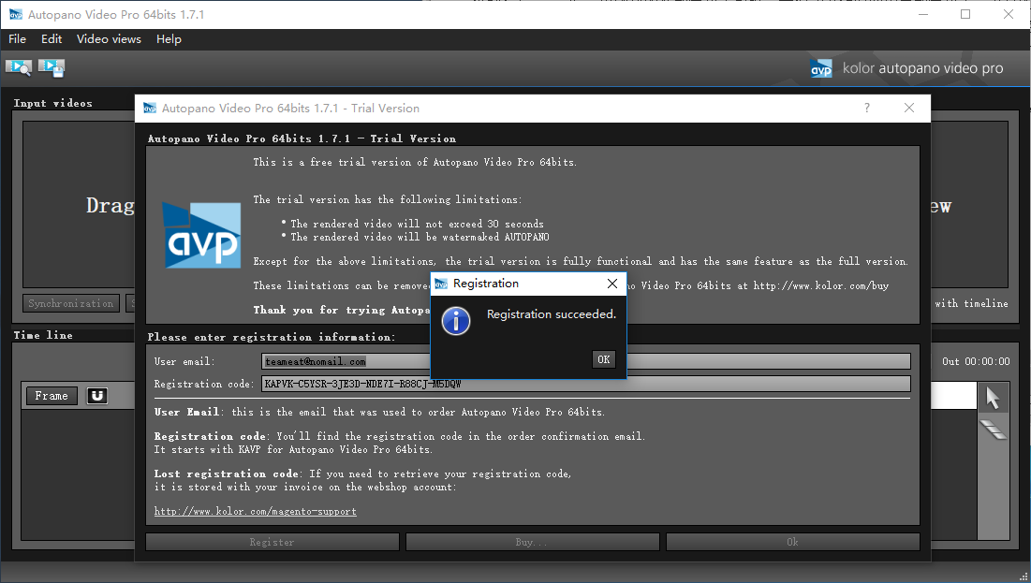The width and height of the screenshot is (1031, 583).
Task: Click the Time line panel label
Action: tap(43, 335)
